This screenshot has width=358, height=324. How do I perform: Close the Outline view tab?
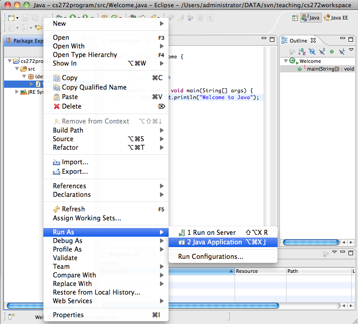[313, 40]
